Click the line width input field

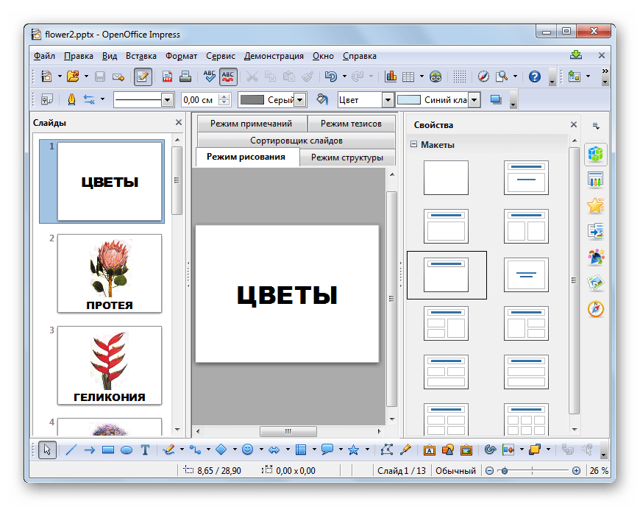(x=201, y=99)
